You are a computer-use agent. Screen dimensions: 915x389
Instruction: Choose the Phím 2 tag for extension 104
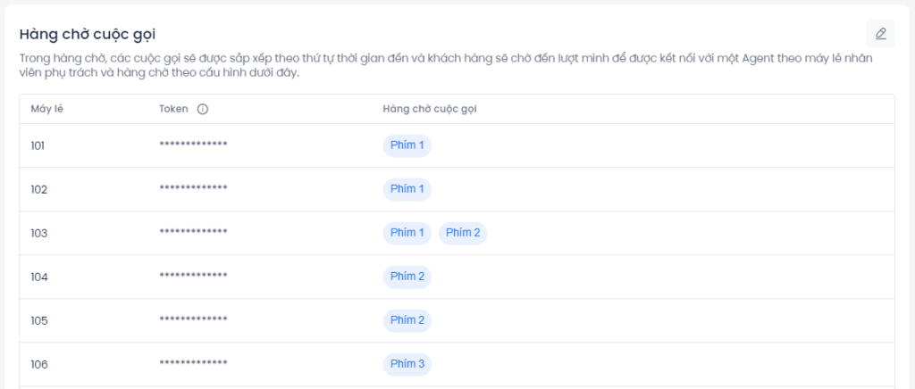[x=407, y=277]
